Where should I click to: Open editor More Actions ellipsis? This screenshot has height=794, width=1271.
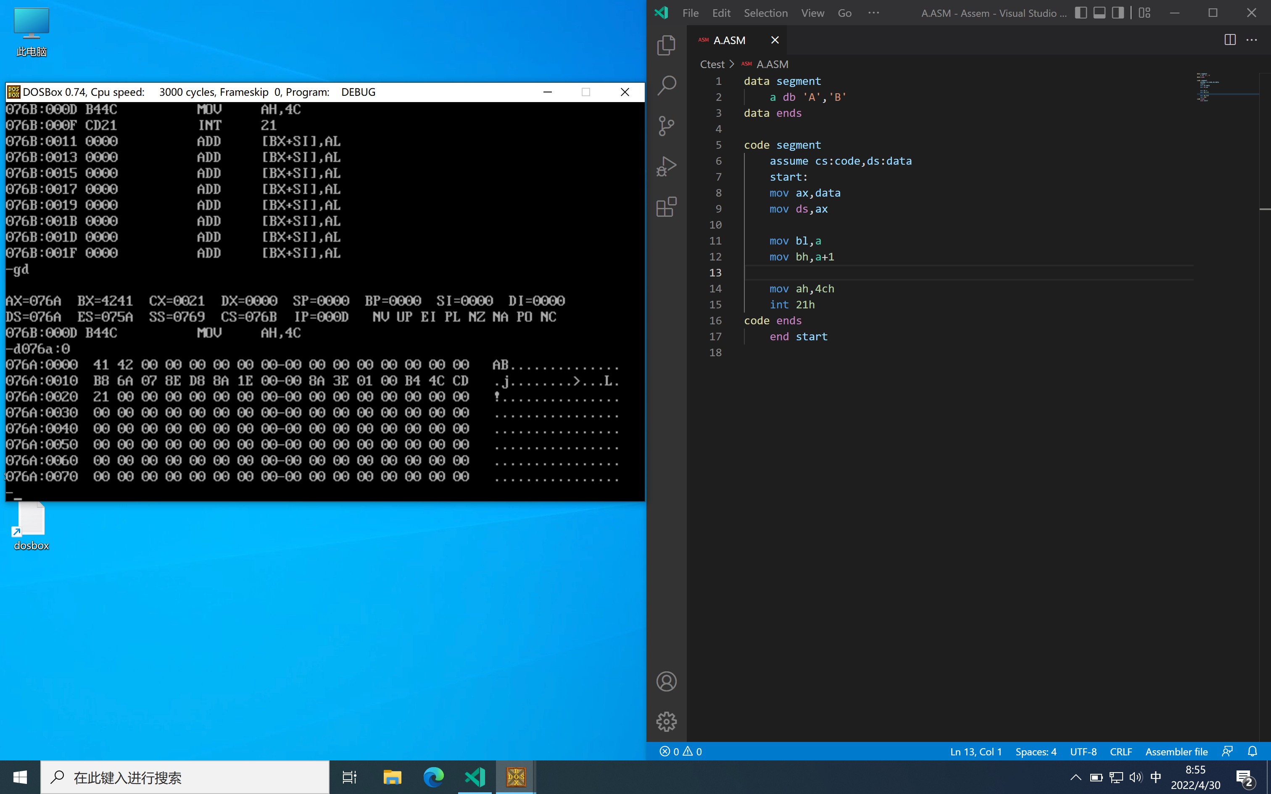tap(1252, 40)
